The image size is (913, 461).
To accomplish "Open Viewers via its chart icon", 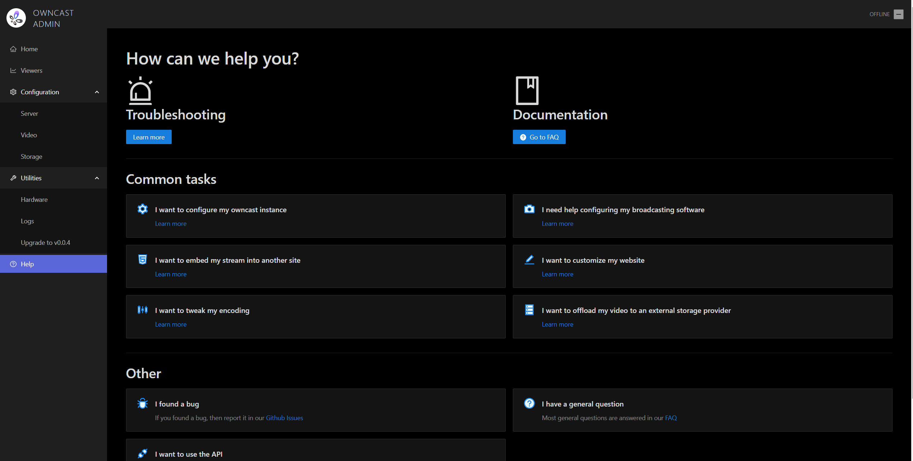I will click(x=13, y=70).
